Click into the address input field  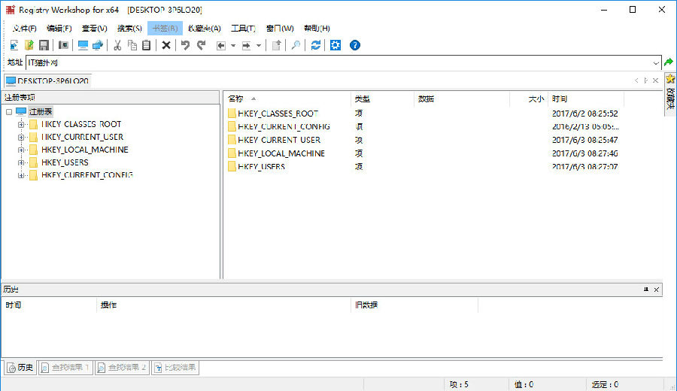(x=338, y=63)
